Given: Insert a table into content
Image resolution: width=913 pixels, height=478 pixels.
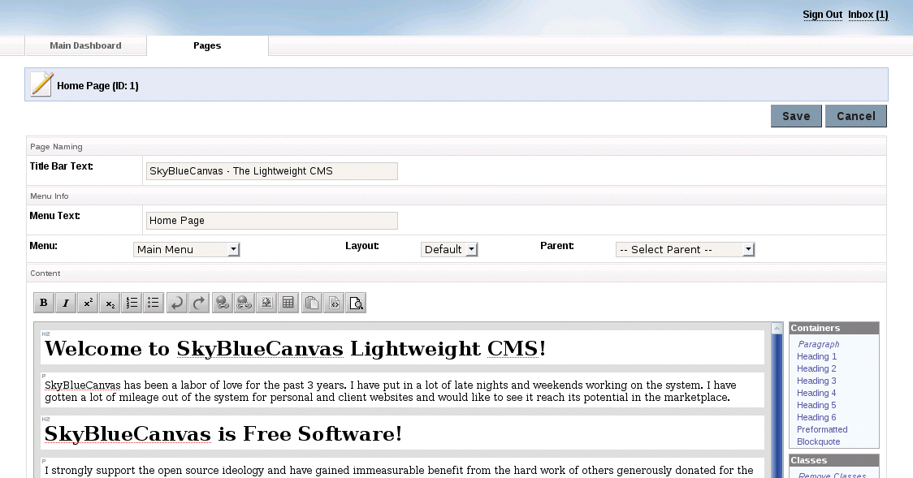Looking at the screenshot, I should [288, 303].
